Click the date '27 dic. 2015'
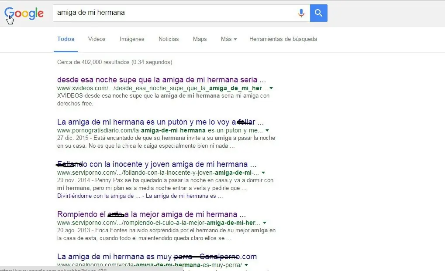Screen dimensions: 445x271 coord(72,138)
